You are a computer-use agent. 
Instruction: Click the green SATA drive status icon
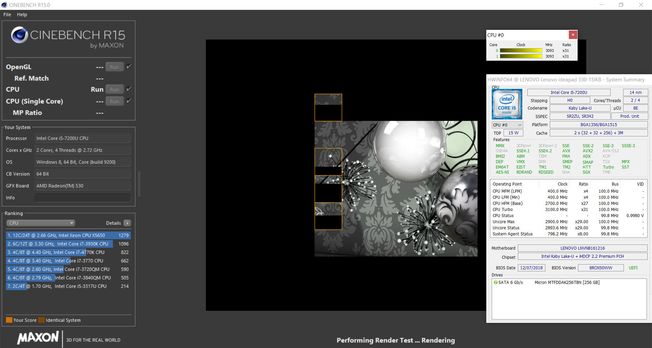495,282
